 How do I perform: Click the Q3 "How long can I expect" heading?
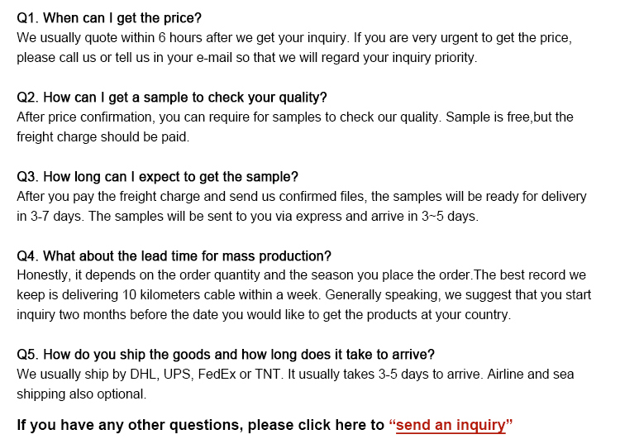pyautogui.click(x=157, y=177)
